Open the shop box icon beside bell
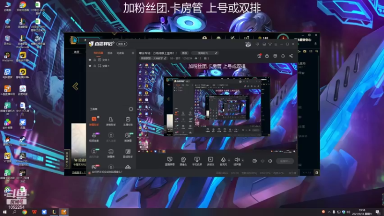This screenshot has width=384, height=216. tap(275, 56)
